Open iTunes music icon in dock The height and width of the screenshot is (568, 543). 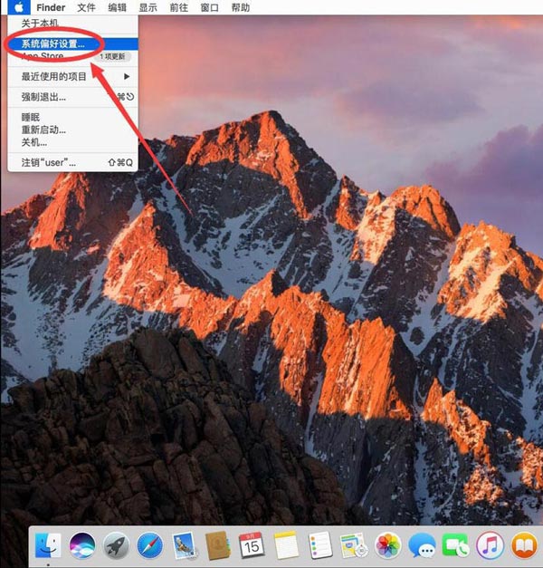pos(490,544)
